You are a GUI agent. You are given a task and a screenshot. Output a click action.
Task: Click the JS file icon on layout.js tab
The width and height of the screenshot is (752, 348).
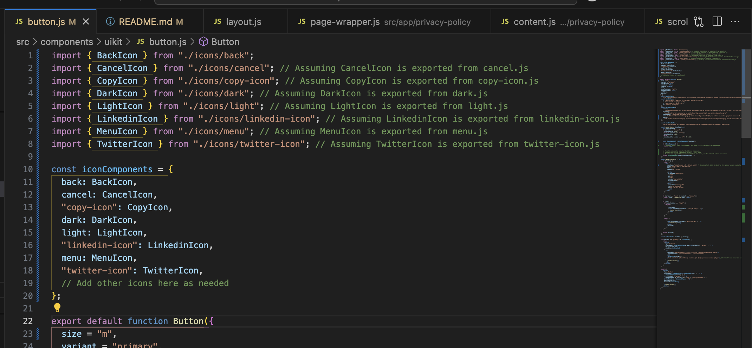(218, 22)
